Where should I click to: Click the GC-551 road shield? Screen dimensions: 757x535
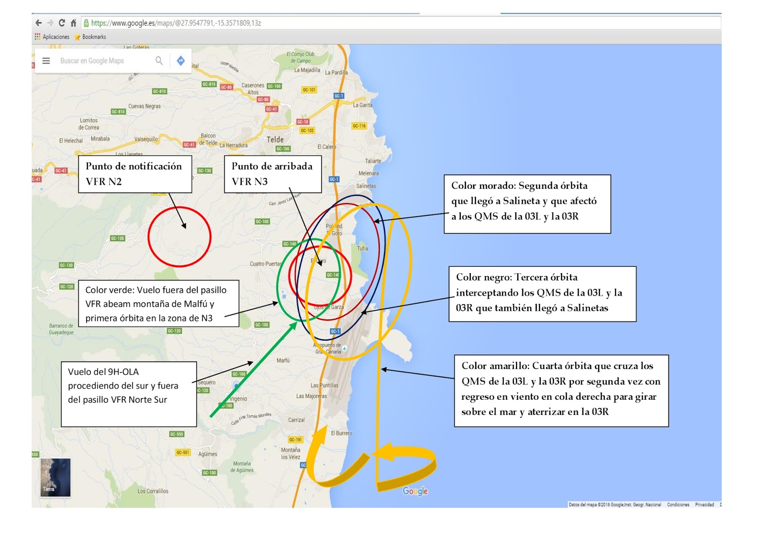tap(183, 452)
